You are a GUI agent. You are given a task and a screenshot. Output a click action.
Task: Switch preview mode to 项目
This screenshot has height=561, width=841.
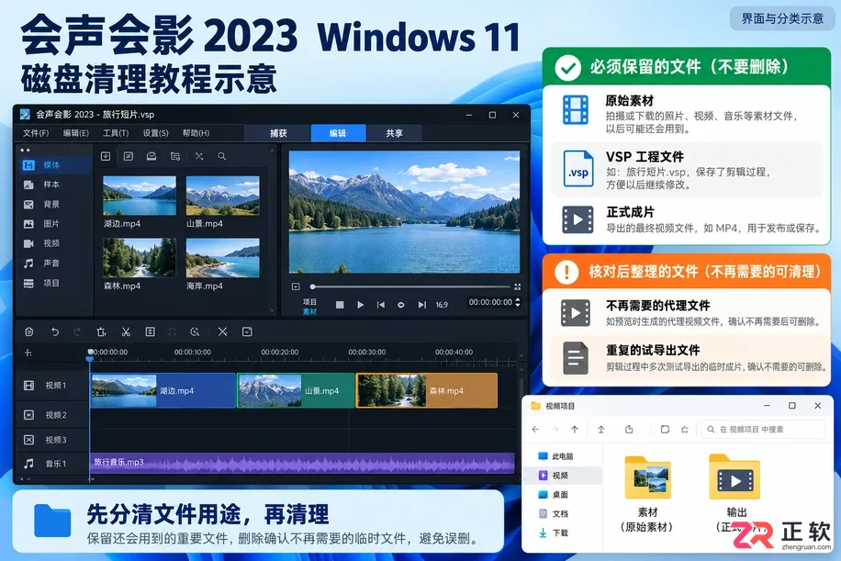coord(309,301)
